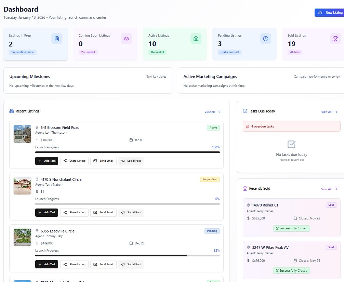Click Successfully Closed tag on 14870 Reiner CT

pyautogui.click(x=292, y=228)
